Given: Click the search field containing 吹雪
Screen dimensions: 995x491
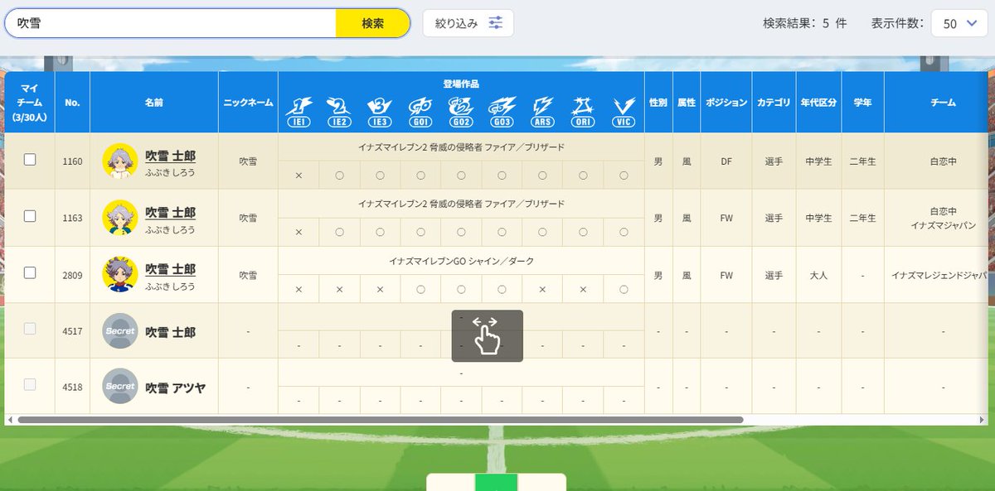Looking at the screenshot, I should coord(171,23).
